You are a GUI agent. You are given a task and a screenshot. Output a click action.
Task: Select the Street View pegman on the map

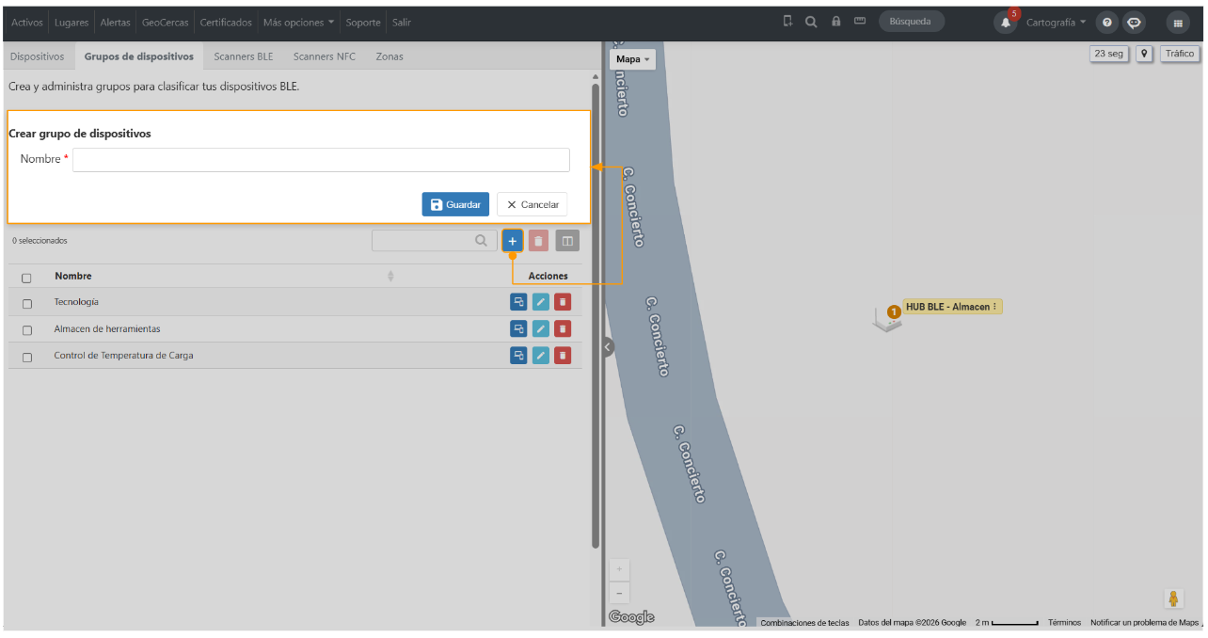click(x=1173, y=598)
